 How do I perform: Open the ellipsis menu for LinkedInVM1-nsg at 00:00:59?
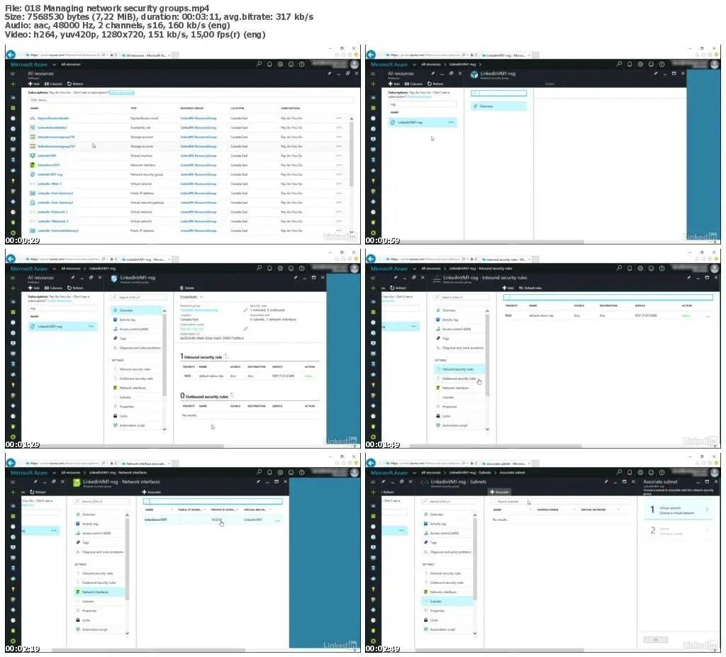(x=451, y=122)
